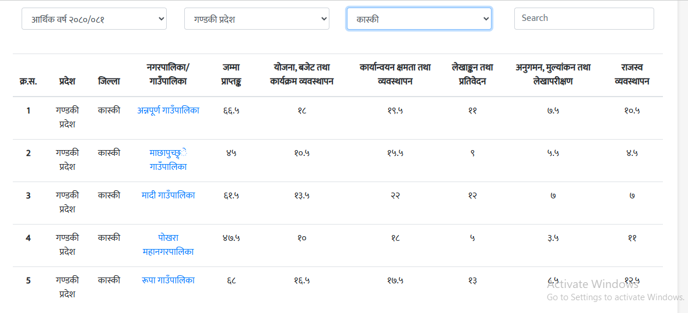Click the क्र.स. column header

pyautogui.click(x=29, y=81)
